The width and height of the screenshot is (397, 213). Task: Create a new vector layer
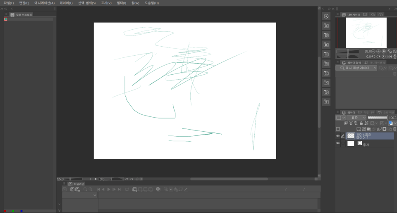[x=364, y=129]
